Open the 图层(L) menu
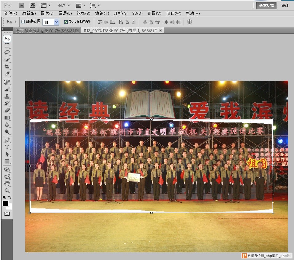Screen dimensions: 294x260 tap(65, 13)
